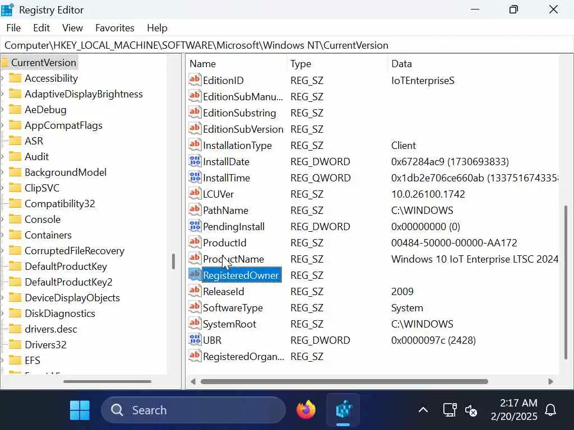Sort values by Data column header
574x430 pixels.
(473, 64)
